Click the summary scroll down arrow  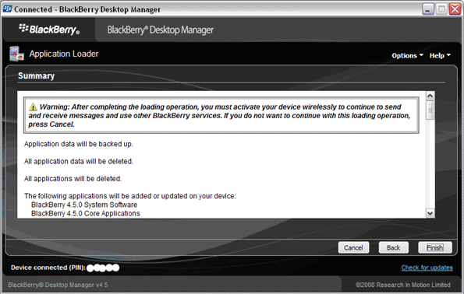(x=430, y=213)
